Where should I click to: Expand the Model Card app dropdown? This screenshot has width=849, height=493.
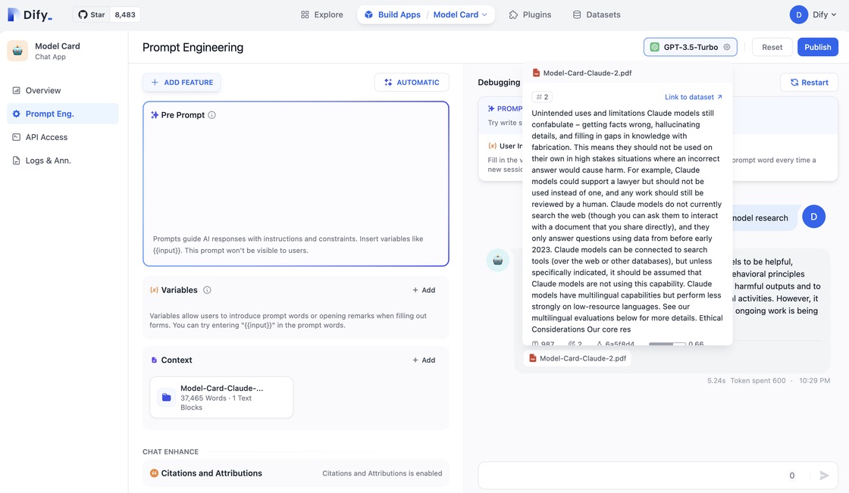[461, 14]
